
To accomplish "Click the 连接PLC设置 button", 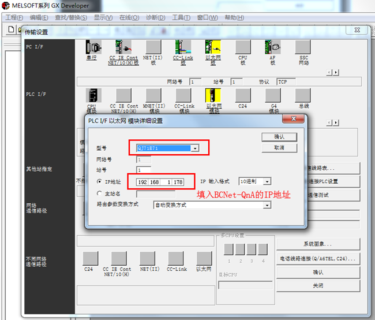I will [x=333, y=181].
